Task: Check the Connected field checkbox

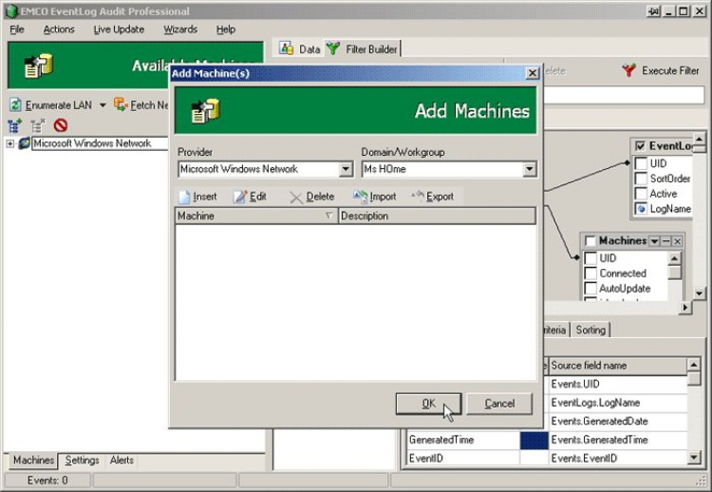Action: 590,274
